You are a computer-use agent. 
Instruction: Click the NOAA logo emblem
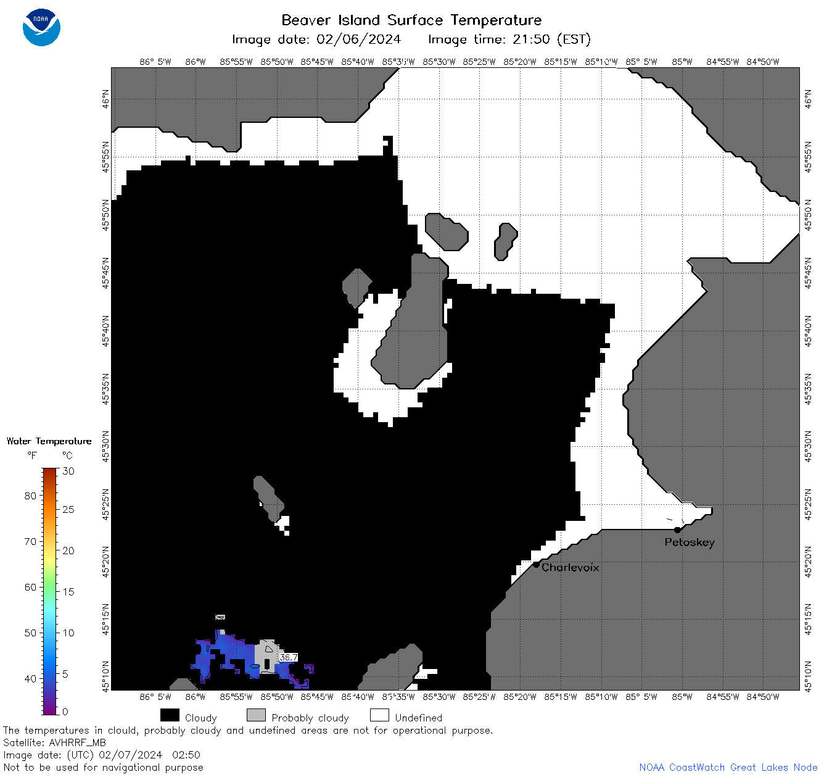click(x=41, y=28)
